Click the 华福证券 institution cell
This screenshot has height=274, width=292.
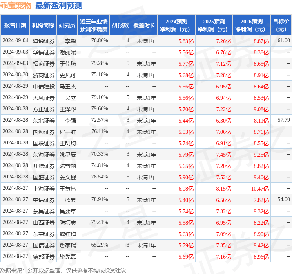44,52
